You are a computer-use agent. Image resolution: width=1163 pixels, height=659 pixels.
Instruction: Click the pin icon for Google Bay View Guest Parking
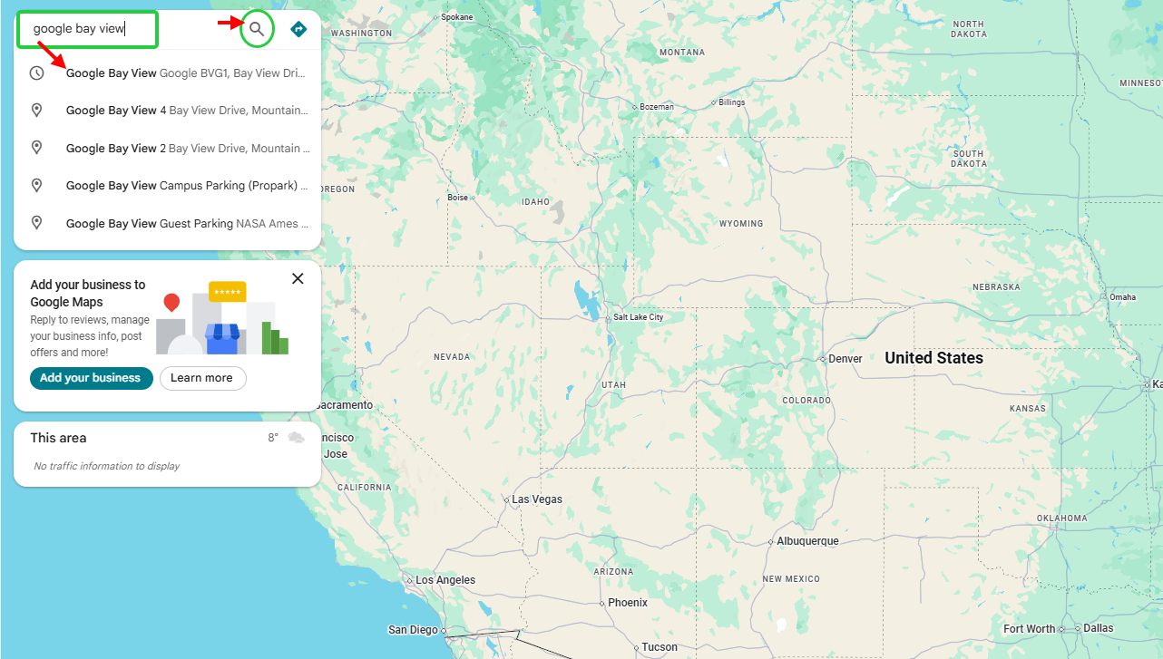[36, 222]
